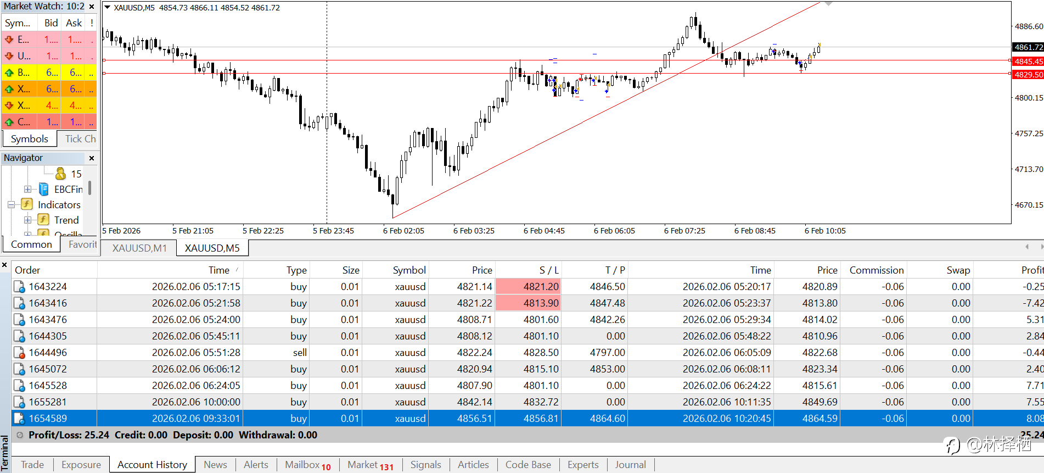1044x473 pixels.
Task: Click red down arrow beside E... symbol
Action: click(9, 40)
